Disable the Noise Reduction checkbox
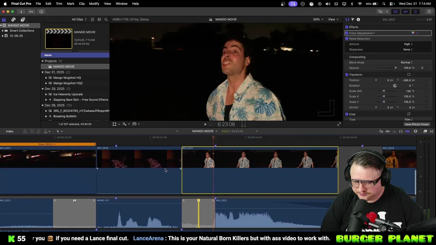Viewport: 436px width, 245px height. point(347,38)
